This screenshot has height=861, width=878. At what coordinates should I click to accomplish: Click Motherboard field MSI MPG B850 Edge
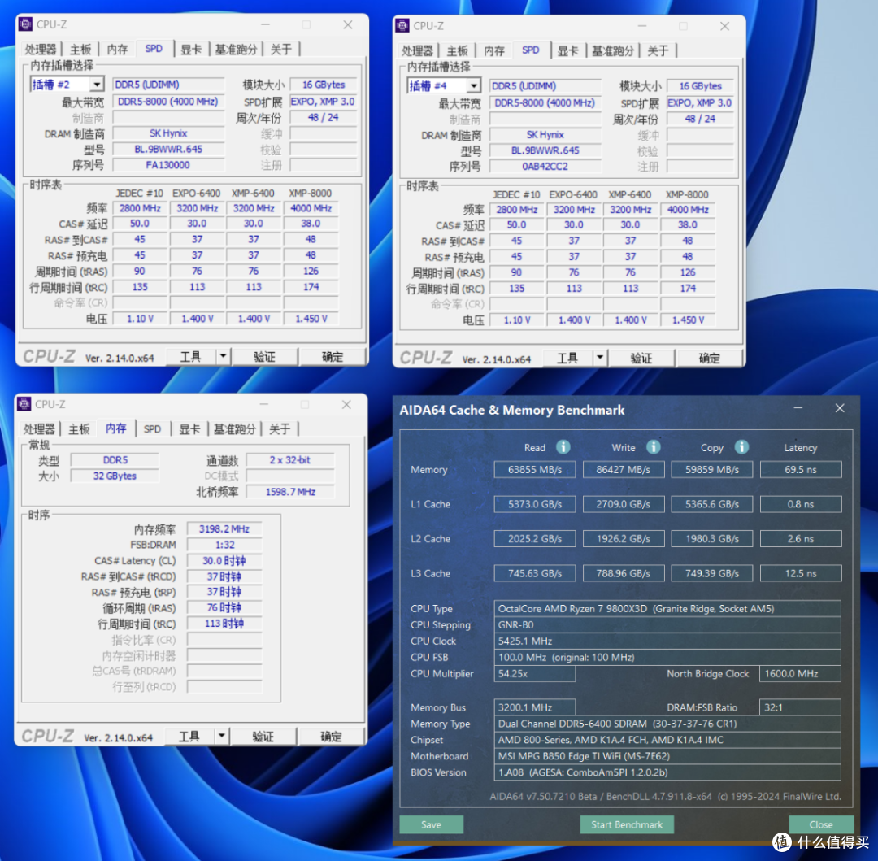(667, 756)
